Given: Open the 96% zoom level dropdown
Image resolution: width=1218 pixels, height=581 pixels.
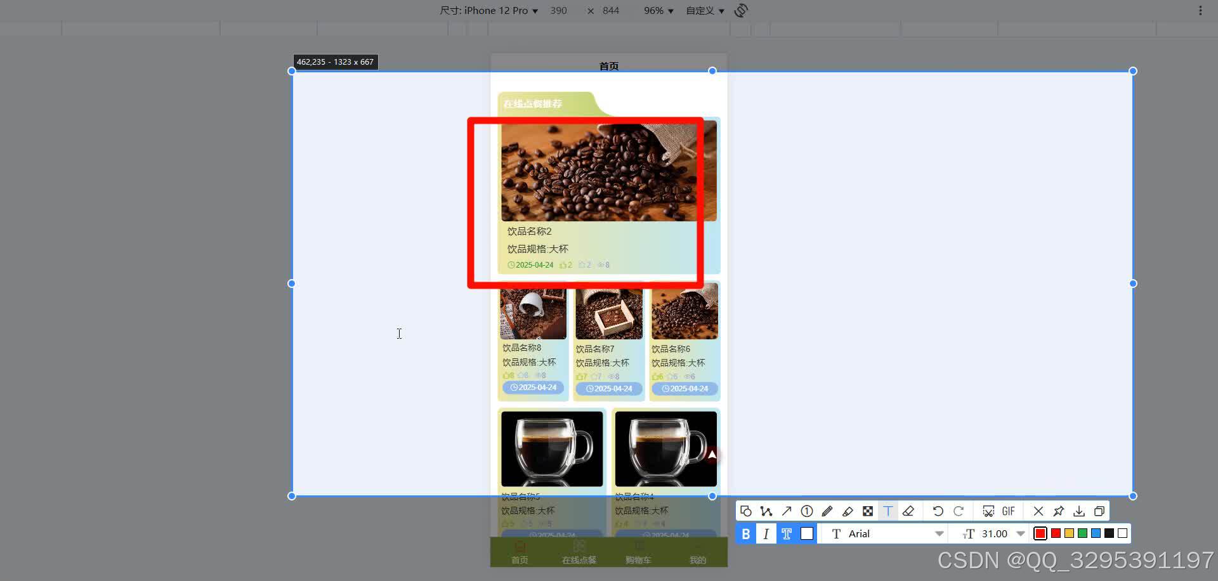Looking at the screenshot, I should tap(658, 10).
